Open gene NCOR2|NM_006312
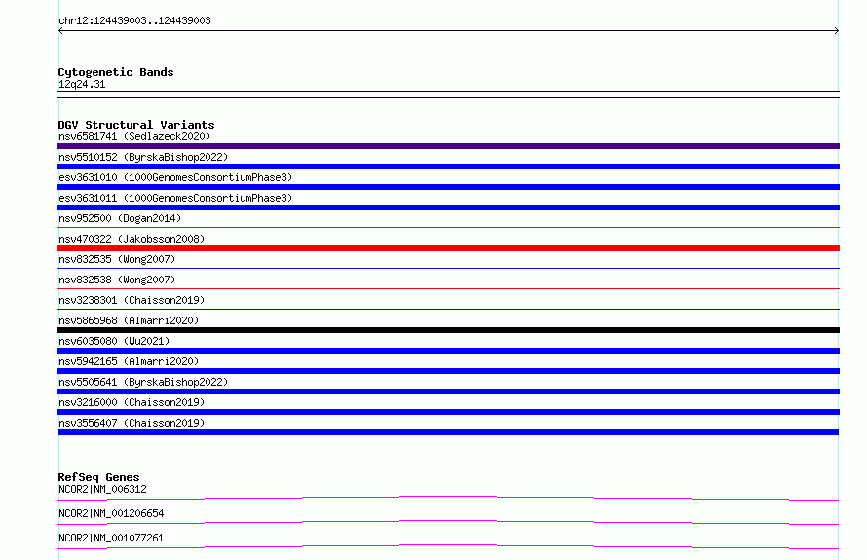The image size is (867, 560). [102, 489]
